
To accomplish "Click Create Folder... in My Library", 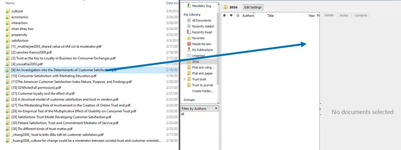I will click(x=203, y=91).
